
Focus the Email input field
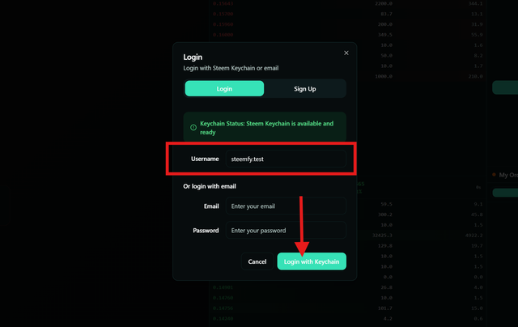[286, 206]
